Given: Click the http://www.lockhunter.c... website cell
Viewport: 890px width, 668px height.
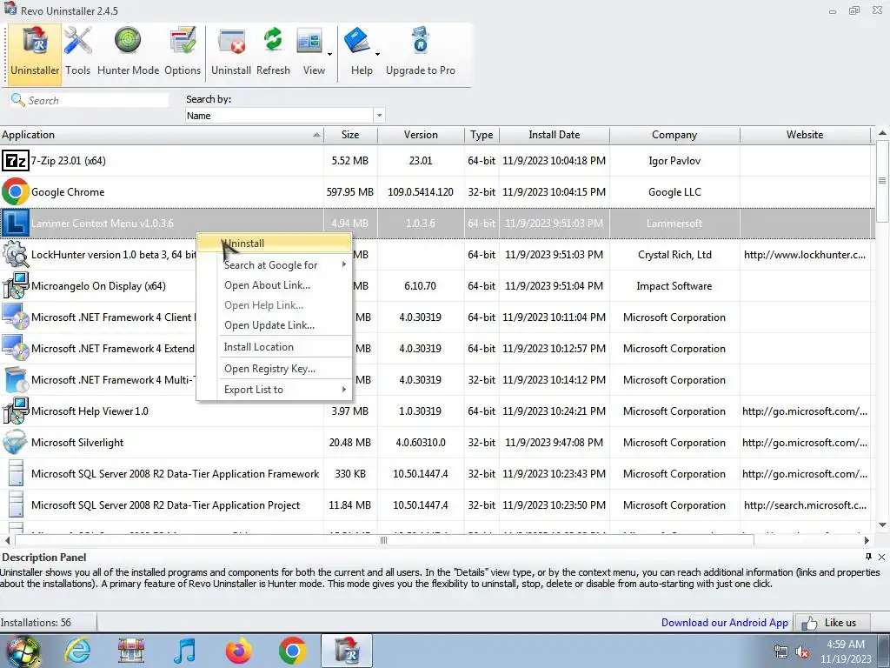Looking at the screenshot, I should [x=805, y=255].
